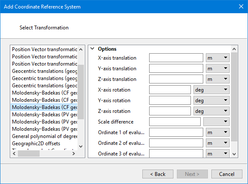Image resolution: width=248 pixels, height=184 pixels.
Task: Click the Back button
Action: (x=158, y=174)
